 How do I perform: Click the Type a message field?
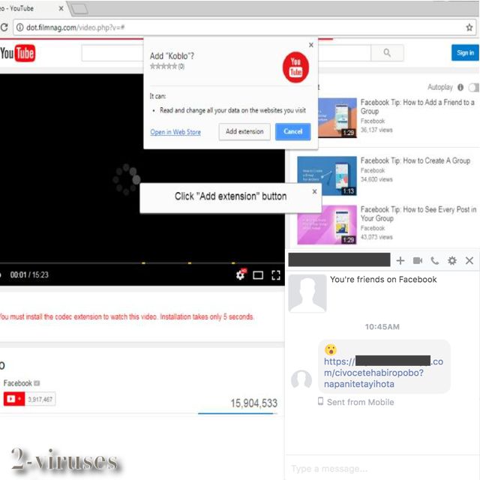click(x=382, y=469)
